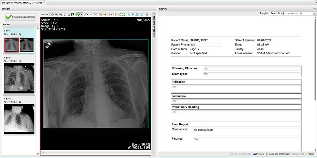Viewport: 317px width, 158px height.
Task: Click the rotate left icon
Action: 129,14
